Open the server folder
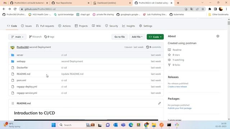The width and height of the screenshot is (230, 129). click(20, 55)
